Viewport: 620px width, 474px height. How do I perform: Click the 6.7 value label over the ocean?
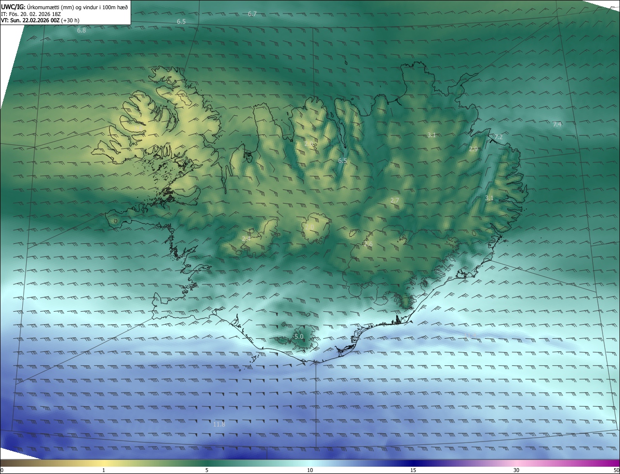(x=252, y=14)
